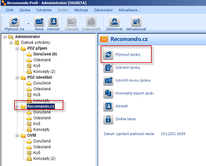
Task: Open the Účet menu
Action: [9, 10]
